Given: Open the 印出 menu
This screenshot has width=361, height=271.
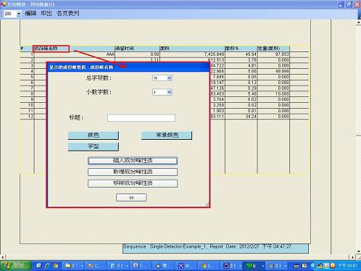Looking at the screenshot, I should pyautogui.click(x=46, y=14).
